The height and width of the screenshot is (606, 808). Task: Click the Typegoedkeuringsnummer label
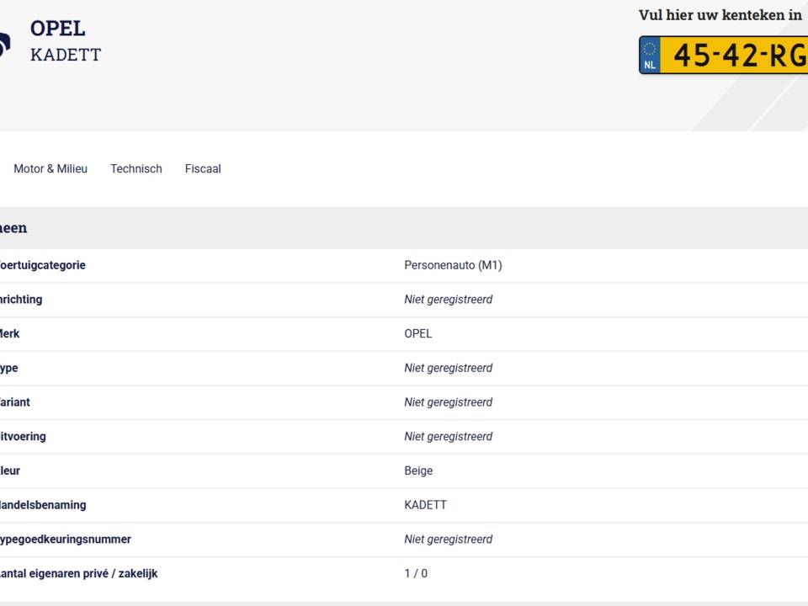65,540
